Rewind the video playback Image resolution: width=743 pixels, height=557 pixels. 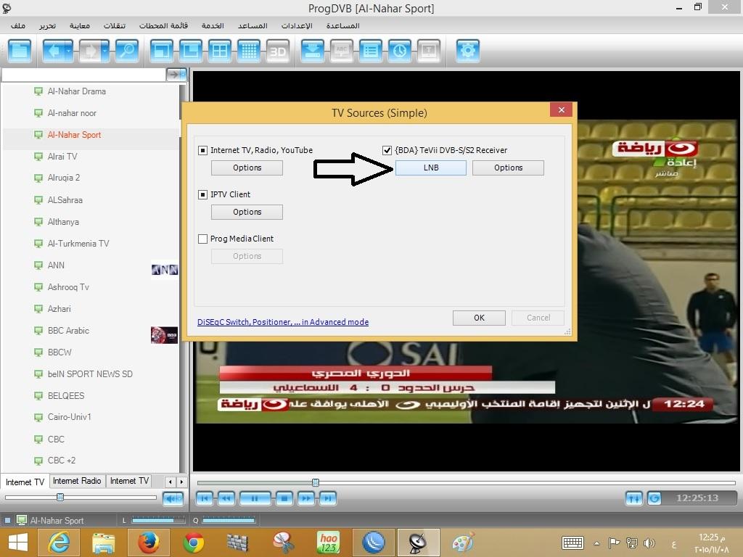pyautogui.click(x=226, y=498)
